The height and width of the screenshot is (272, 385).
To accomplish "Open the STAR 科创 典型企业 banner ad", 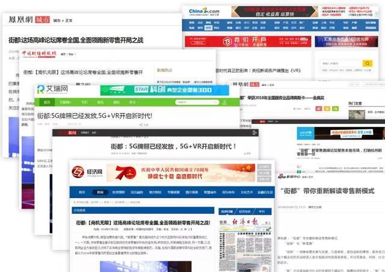I will [164, 90].
